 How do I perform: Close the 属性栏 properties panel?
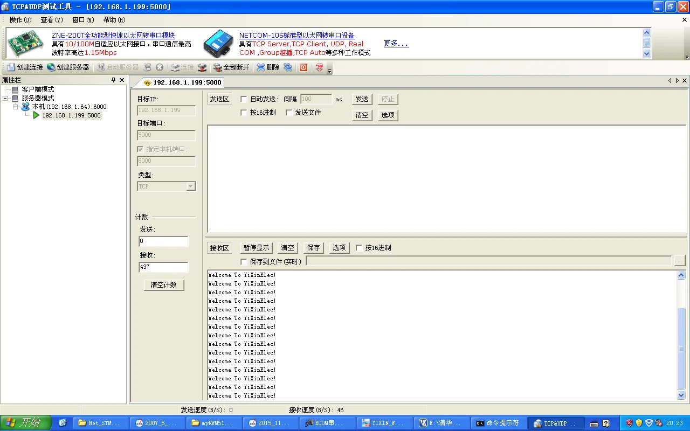click(x=122, y=80)
